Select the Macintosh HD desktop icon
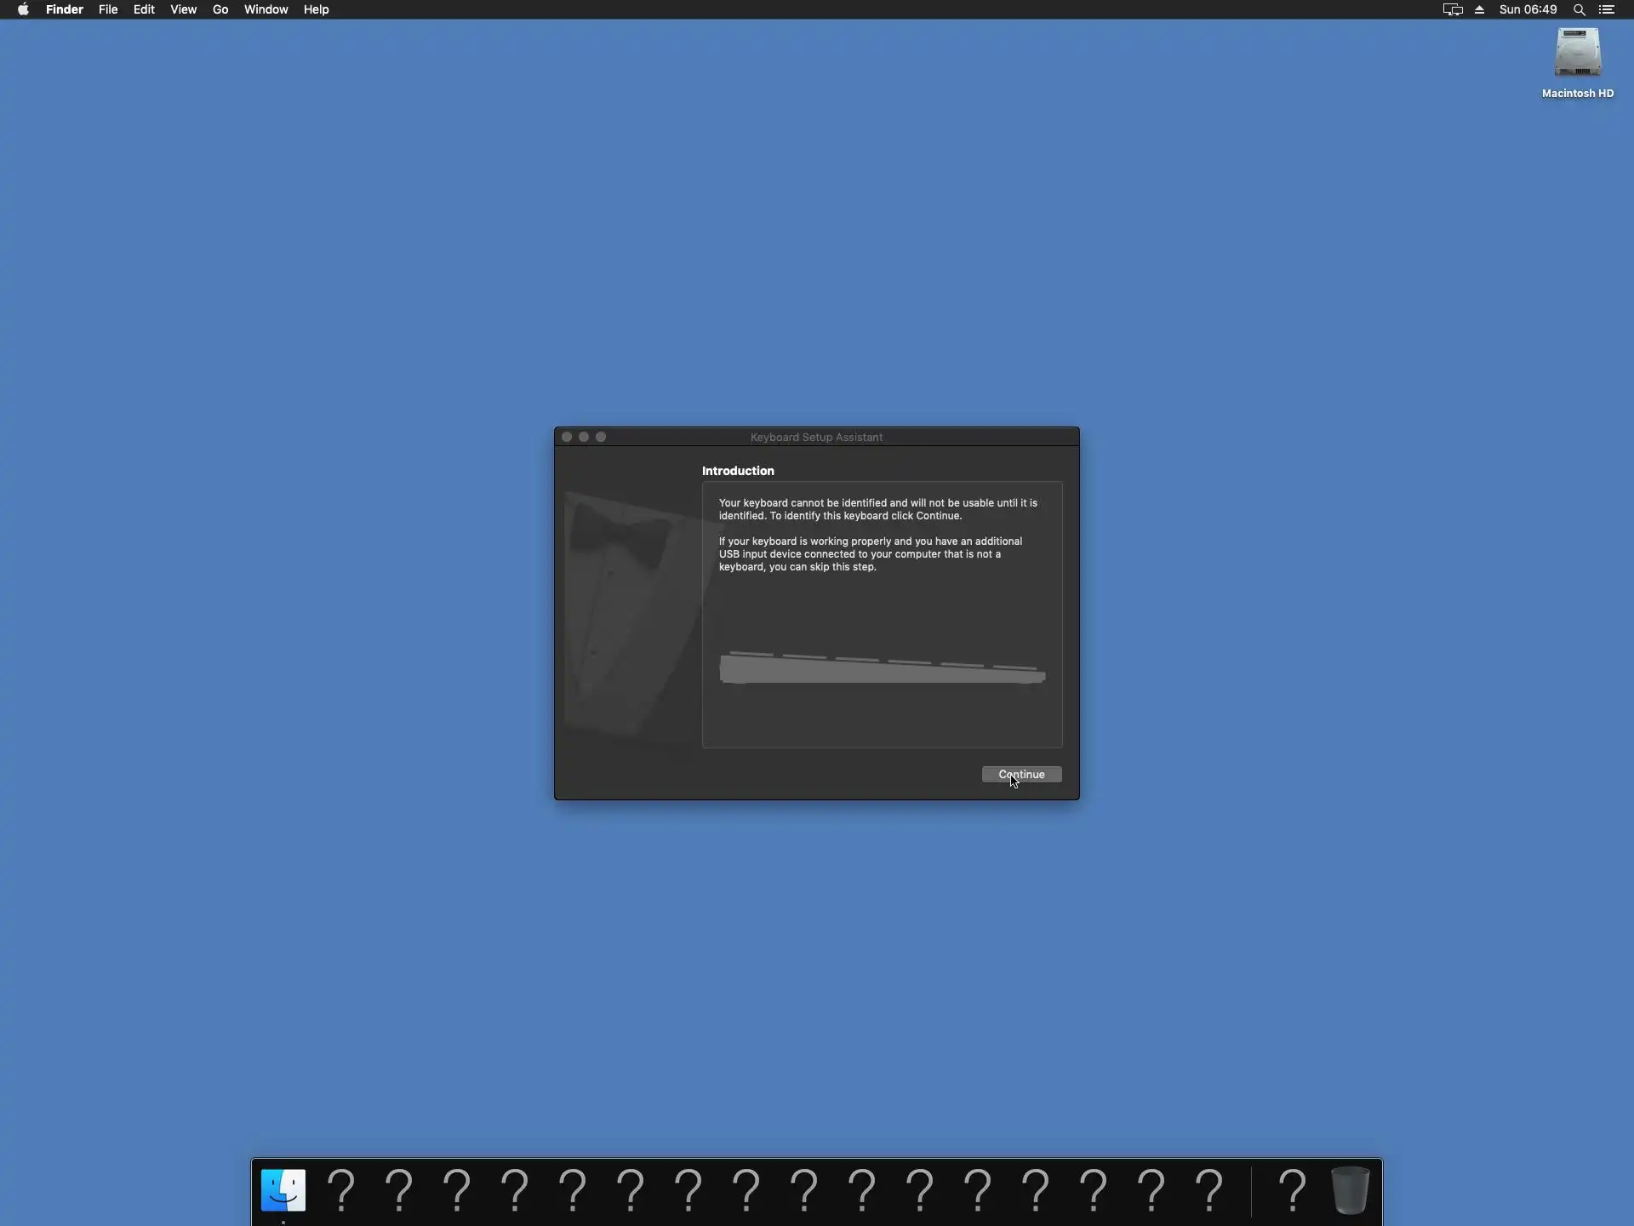Viewport: 1634px width, 1226px height. [x=1577, y=54]
